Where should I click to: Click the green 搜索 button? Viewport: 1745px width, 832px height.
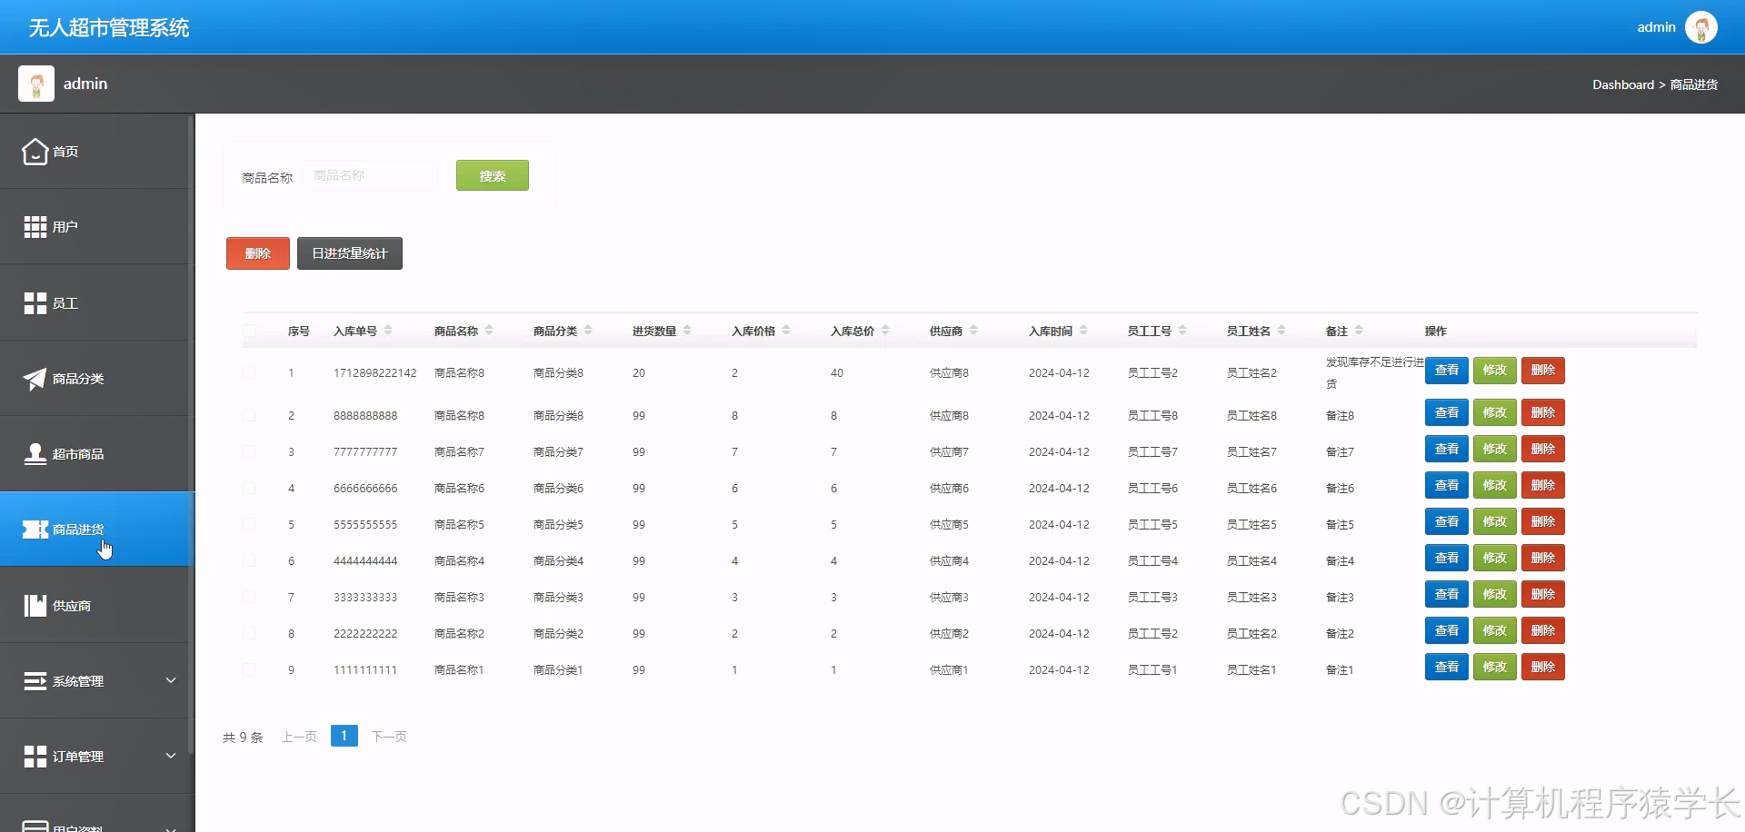(493, 175)
